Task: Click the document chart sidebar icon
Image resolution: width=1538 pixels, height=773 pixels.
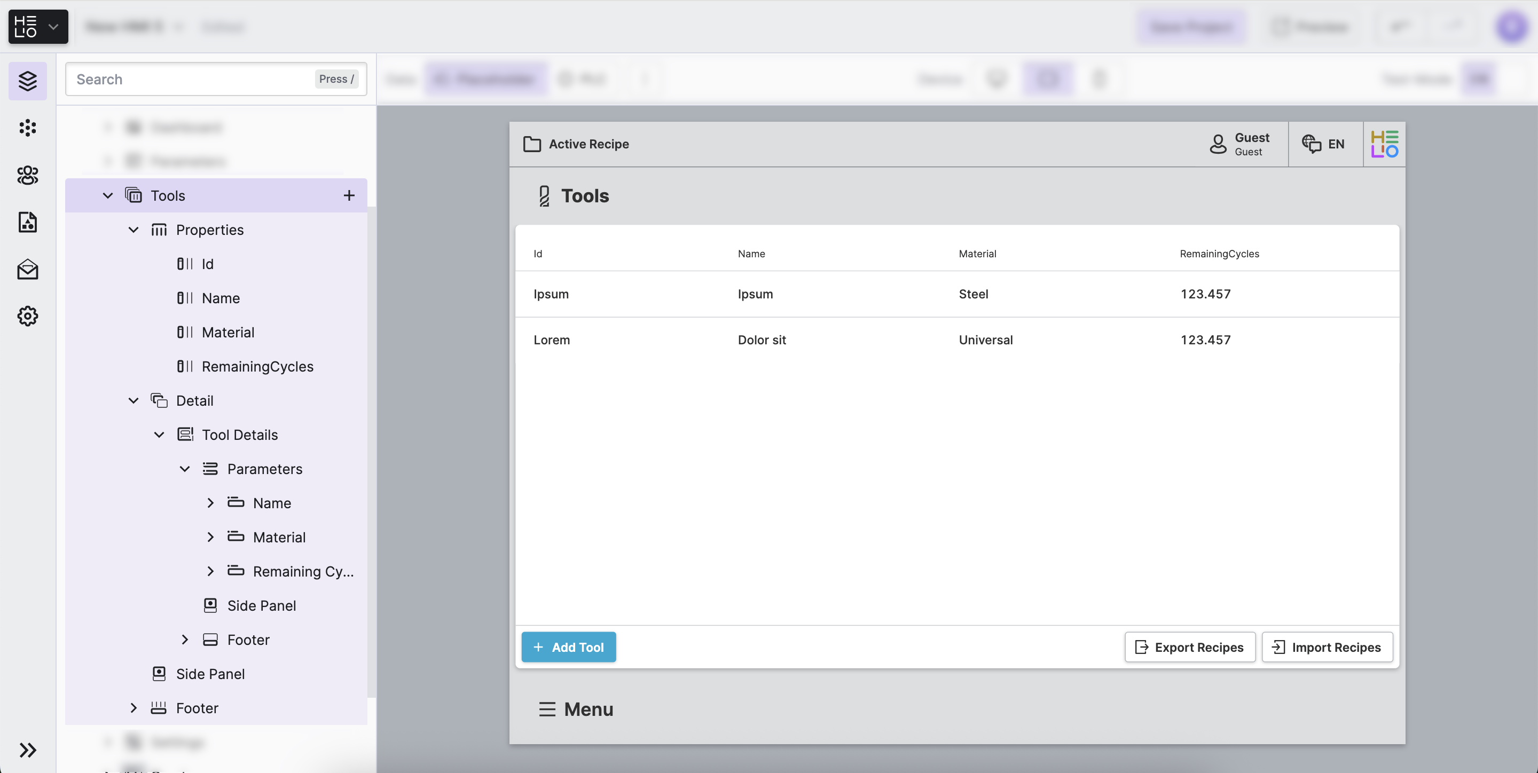Action: 27,222
